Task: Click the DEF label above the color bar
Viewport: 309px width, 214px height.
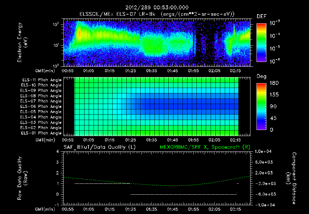Action: click(x=262, y=17)
